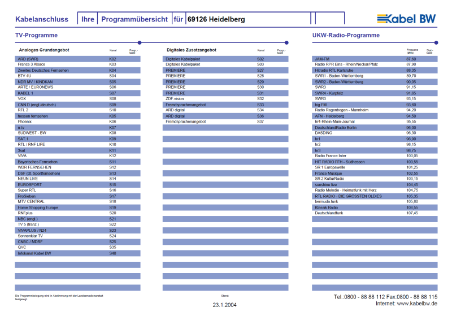
Task: Select the BTV 4U row
Action: tap(77, 76)
